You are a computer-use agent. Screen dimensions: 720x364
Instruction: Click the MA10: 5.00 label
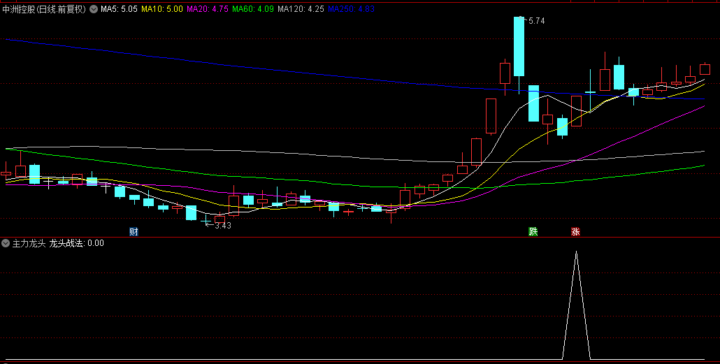tap(162, 9)
